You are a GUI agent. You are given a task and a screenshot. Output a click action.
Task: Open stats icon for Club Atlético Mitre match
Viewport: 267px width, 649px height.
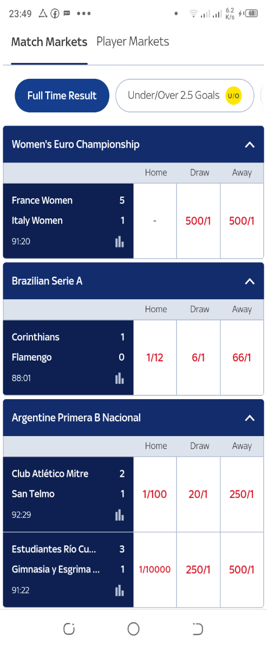pos(120,515)
